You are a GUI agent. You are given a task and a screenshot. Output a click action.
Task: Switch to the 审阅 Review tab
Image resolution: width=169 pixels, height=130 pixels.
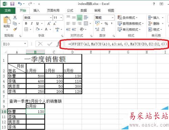point(97,10)
